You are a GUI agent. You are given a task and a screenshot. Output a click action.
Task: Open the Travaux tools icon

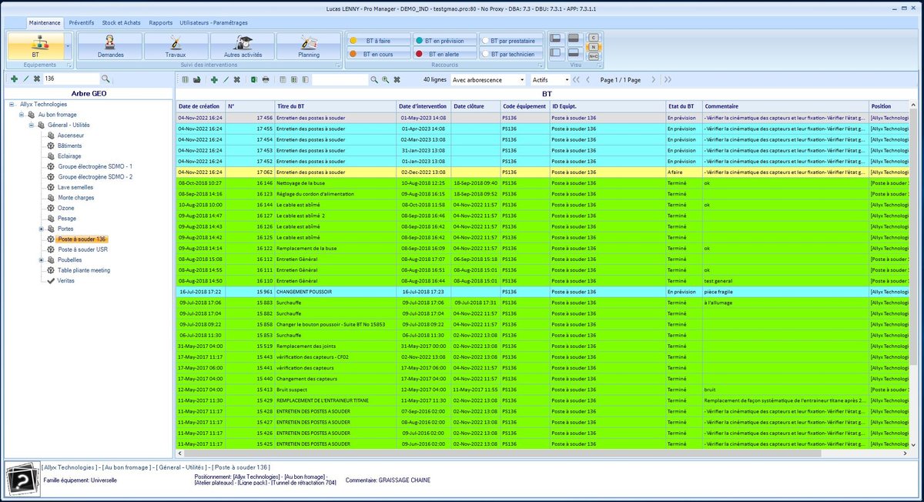pyautogui.click(x=176, y=46)
